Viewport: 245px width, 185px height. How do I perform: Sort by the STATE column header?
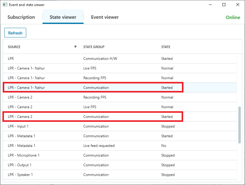click(x=166, y=47)
